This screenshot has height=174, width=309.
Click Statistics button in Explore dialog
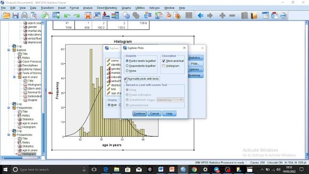click(196, 58)
